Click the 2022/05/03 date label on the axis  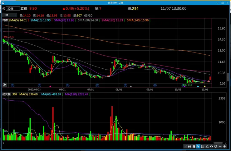pyautogui.click(x=34, y=89)
